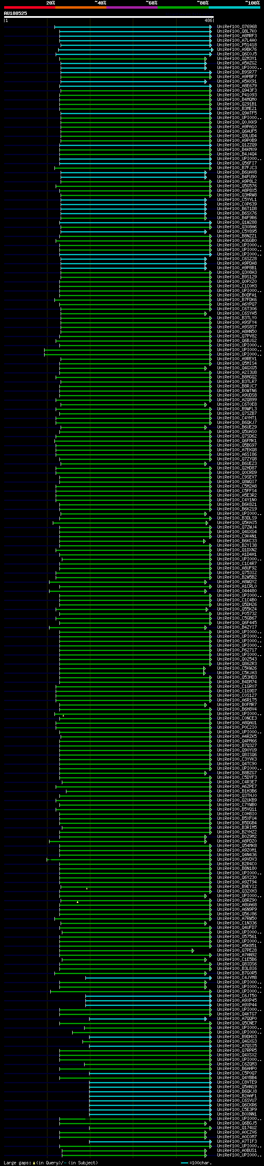Open the UniRef100_A9BK76 entry

(x=237, y=49)
